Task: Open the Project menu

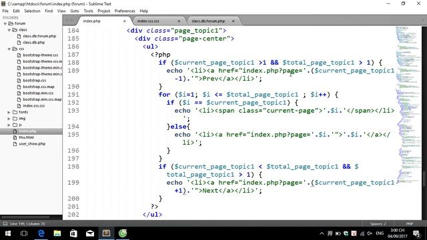Action: pos(104,11)
